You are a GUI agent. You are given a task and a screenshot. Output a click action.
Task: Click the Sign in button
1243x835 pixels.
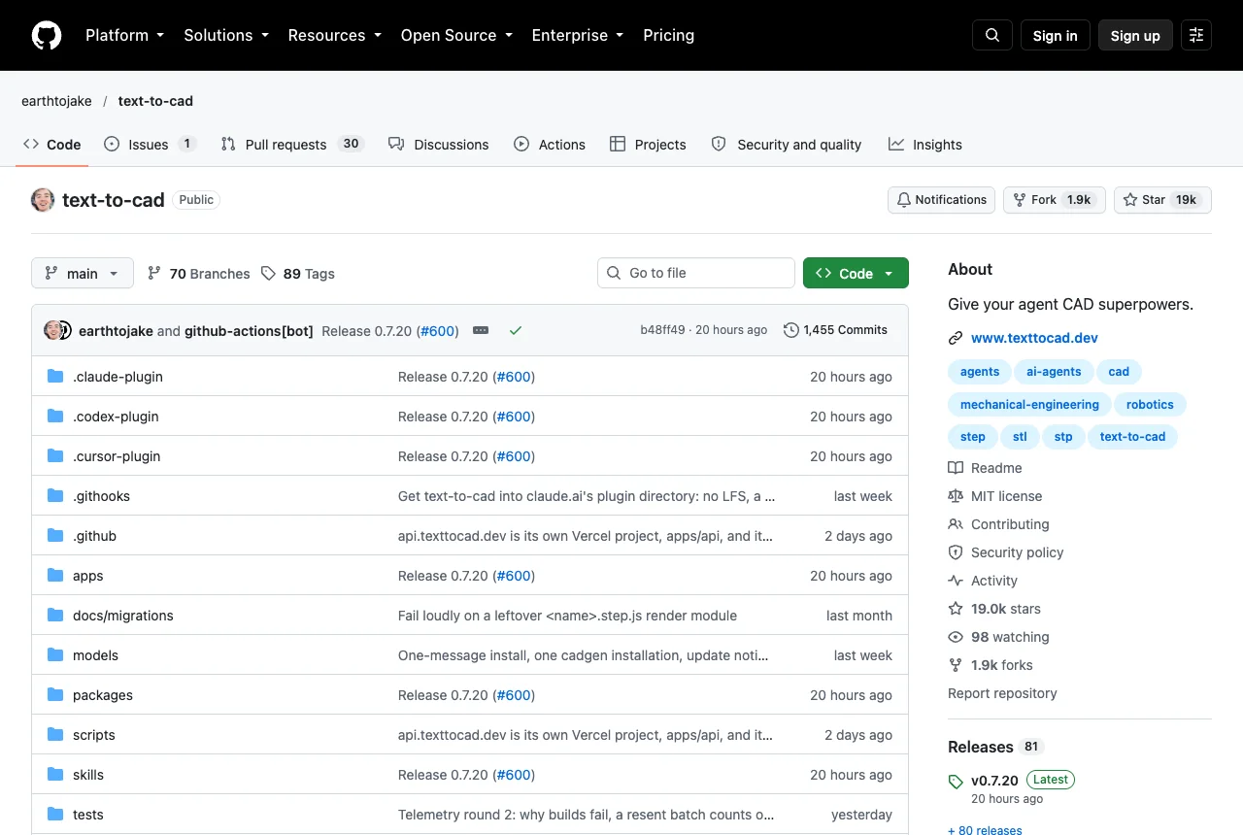[x=1056, y=36]
